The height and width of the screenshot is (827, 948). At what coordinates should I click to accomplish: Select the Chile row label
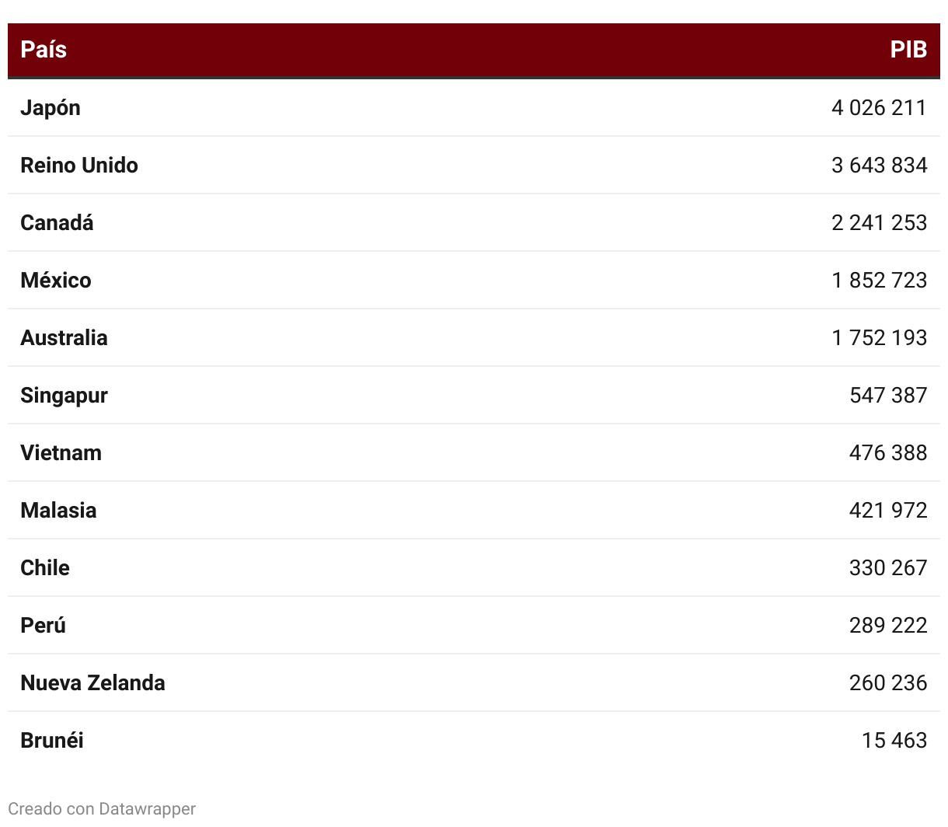click(45, 567)
